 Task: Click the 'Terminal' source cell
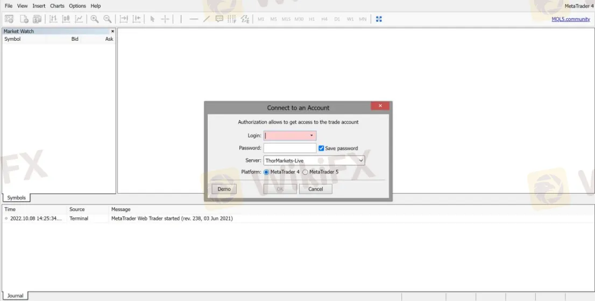[x=79, y=218]
